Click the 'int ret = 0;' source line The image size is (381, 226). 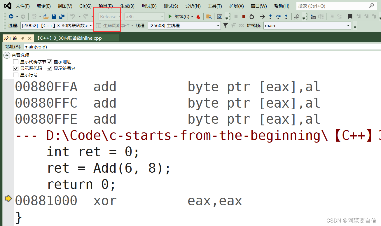click(x=93, y=152)
